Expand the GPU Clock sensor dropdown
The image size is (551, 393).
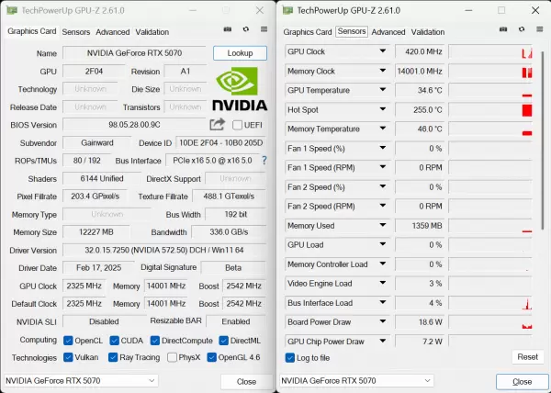tap(384, 51)
